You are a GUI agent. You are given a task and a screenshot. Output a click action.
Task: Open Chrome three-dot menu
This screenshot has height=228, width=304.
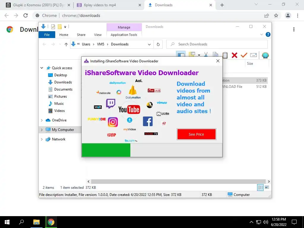click(297, 15)
